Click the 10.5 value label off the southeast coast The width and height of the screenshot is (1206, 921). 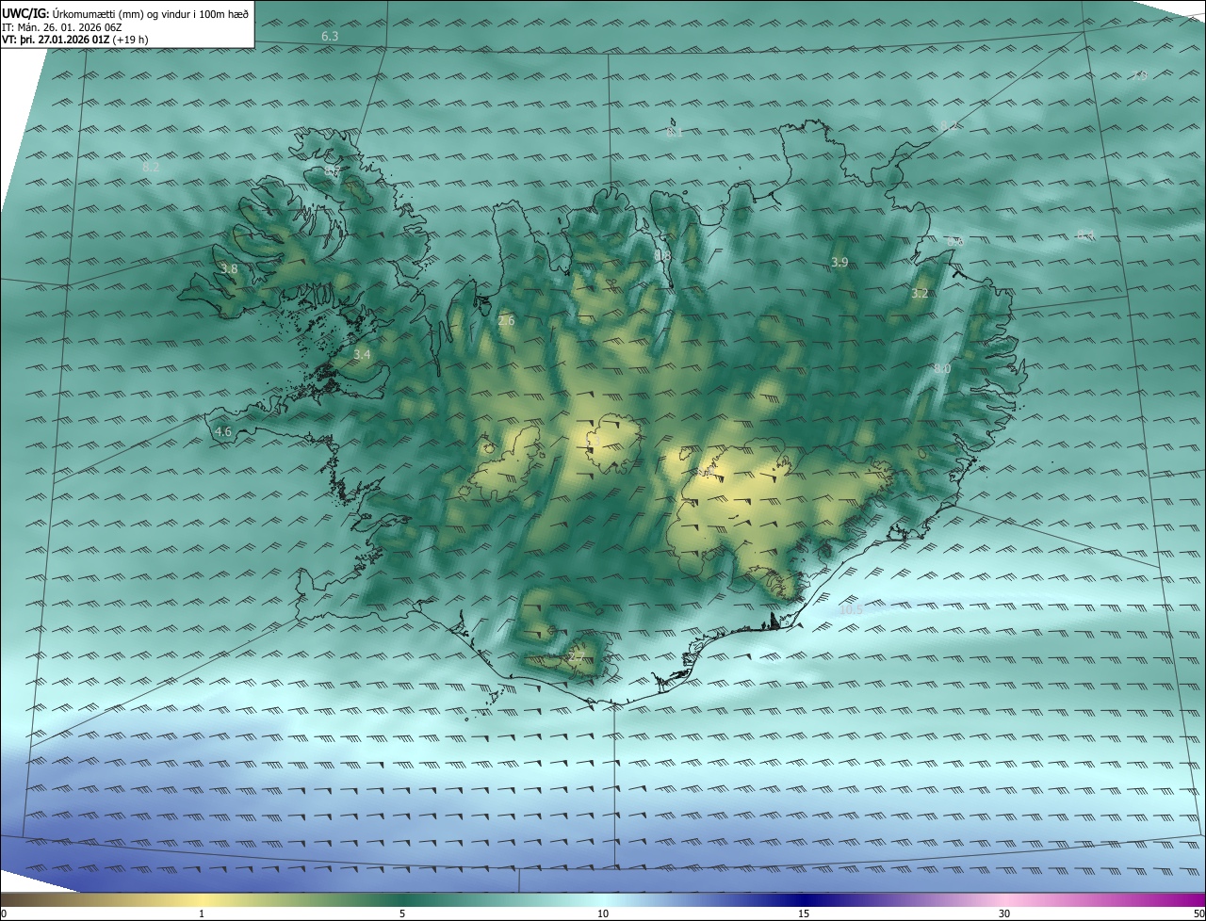pos(851,609)
